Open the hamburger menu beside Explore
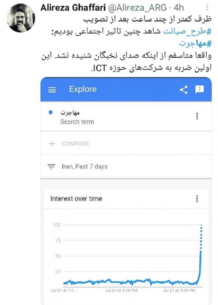Viewport: 218px width, 305px height. tap(52, 90)
